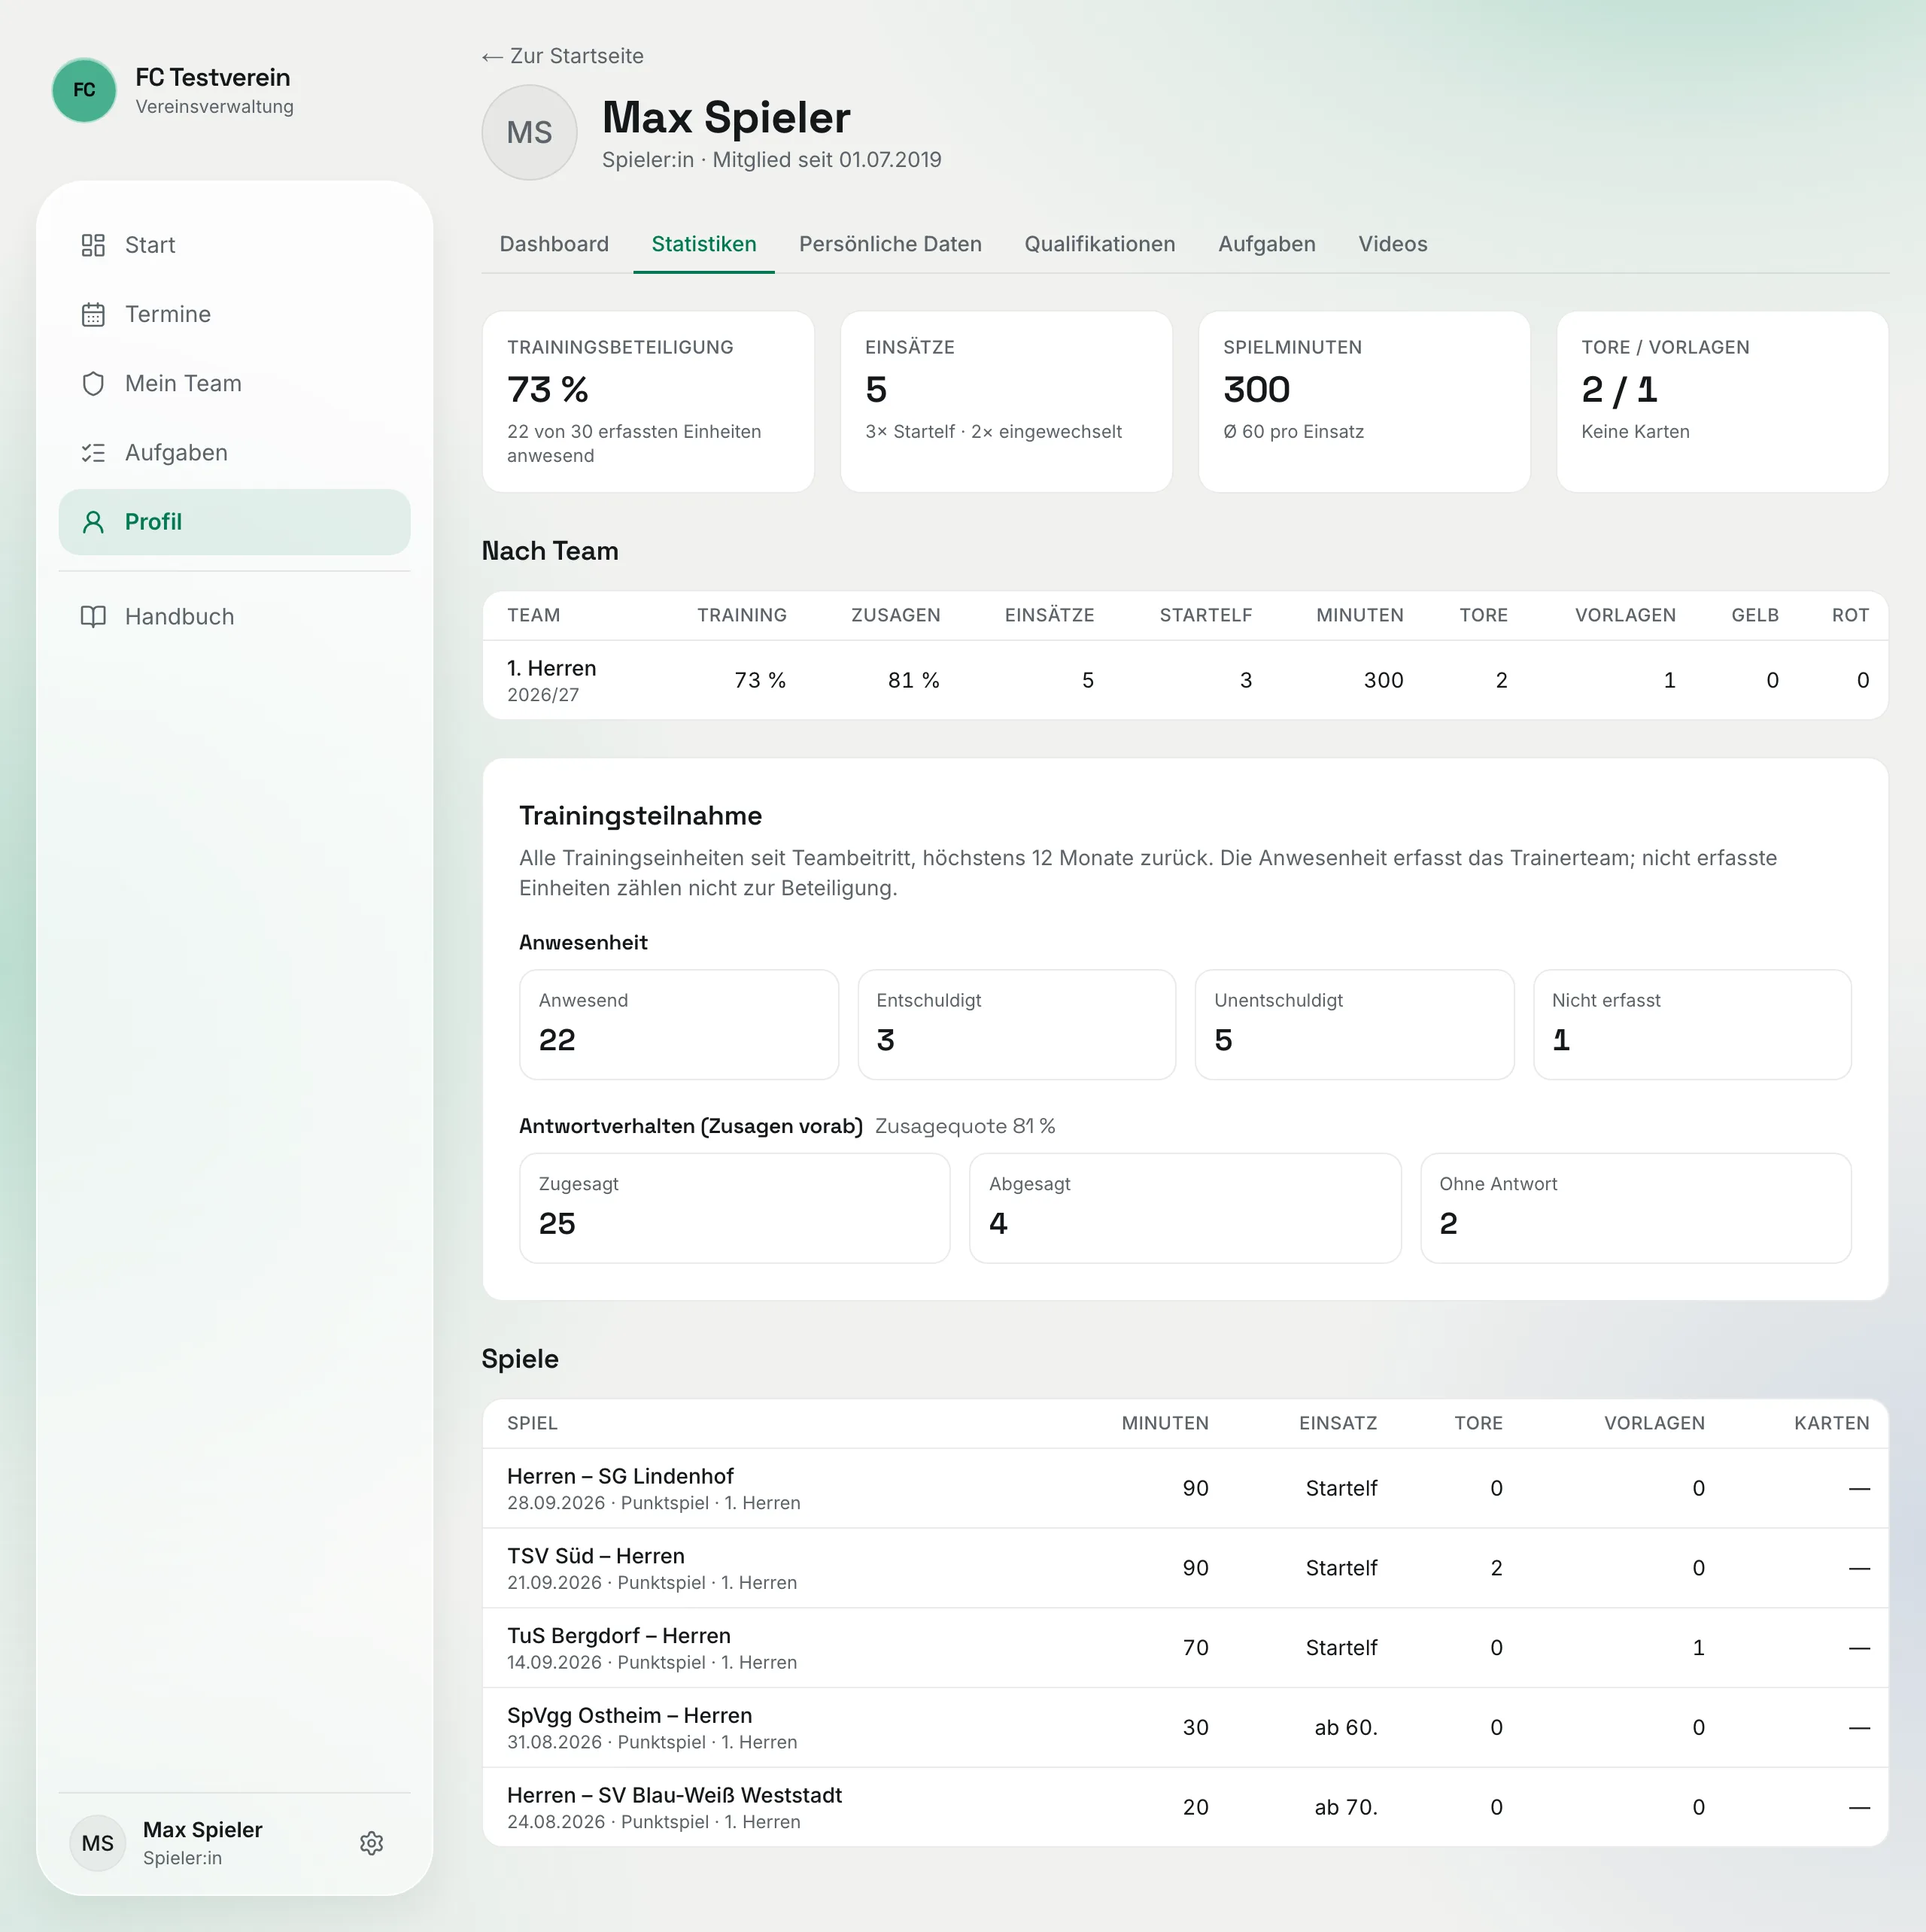The width and height of the screenshot is (1926, 1932).
Task: Click the Mein Team shield icon
Action: 93,383
